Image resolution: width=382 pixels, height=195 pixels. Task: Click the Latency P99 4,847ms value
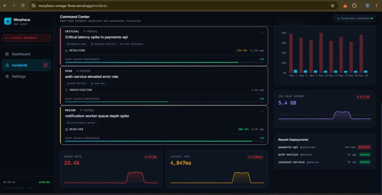(181, 163)
